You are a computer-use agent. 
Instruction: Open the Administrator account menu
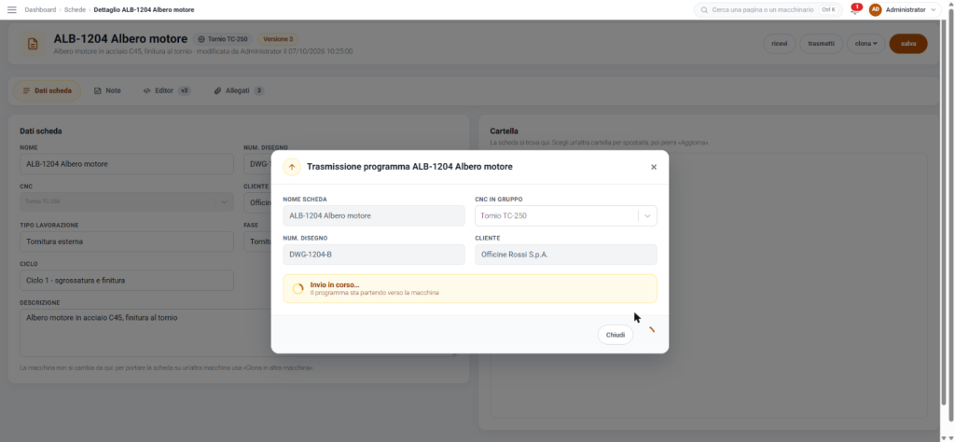904,9
